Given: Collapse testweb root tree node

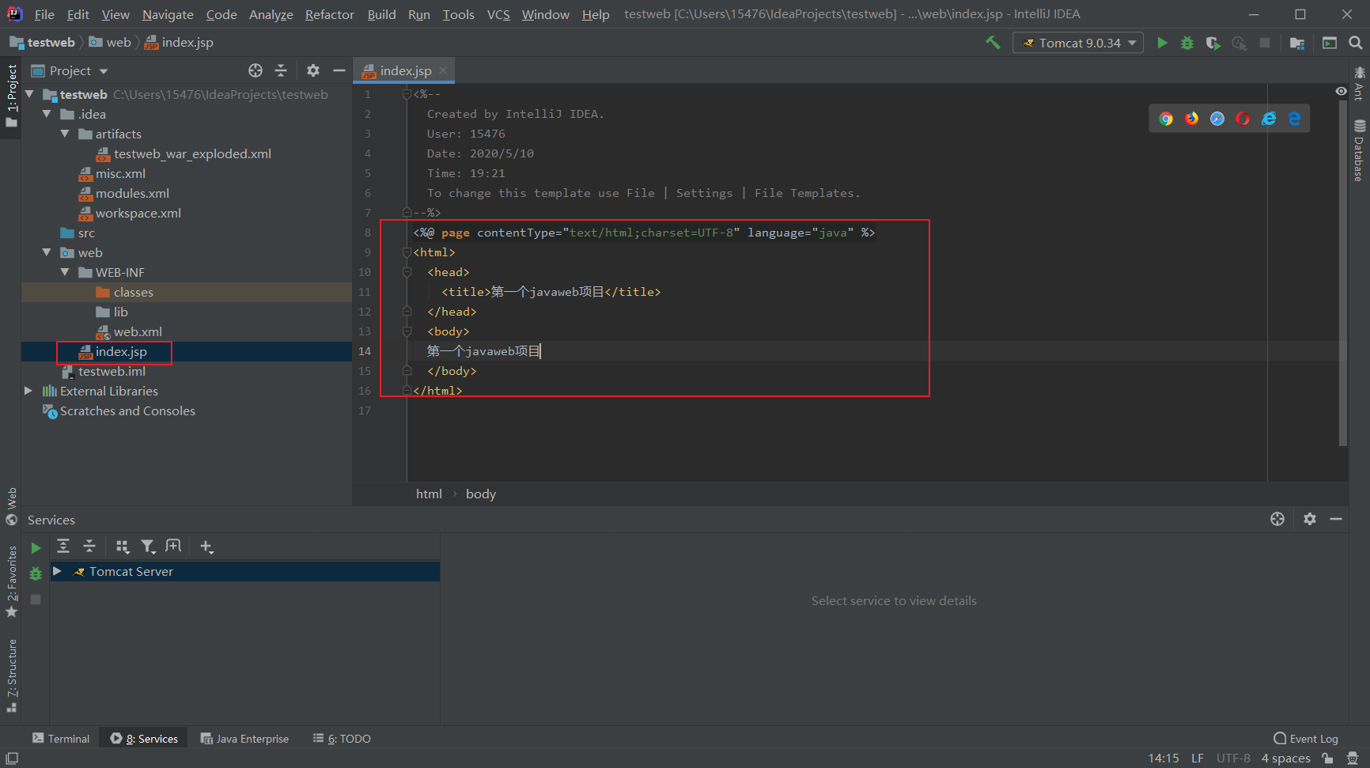Looking at the screenshot, I should coord(29,94).
